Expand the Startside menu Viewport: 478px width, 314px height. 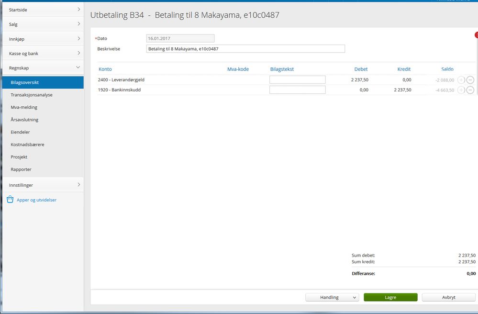pyautogui.click(x=43, y=10)
